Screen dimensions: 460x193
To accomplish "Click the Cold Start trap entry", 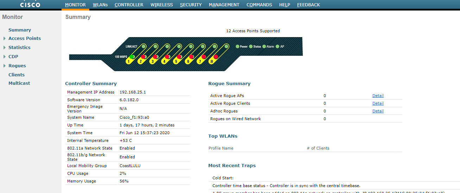I will (223, 178).
